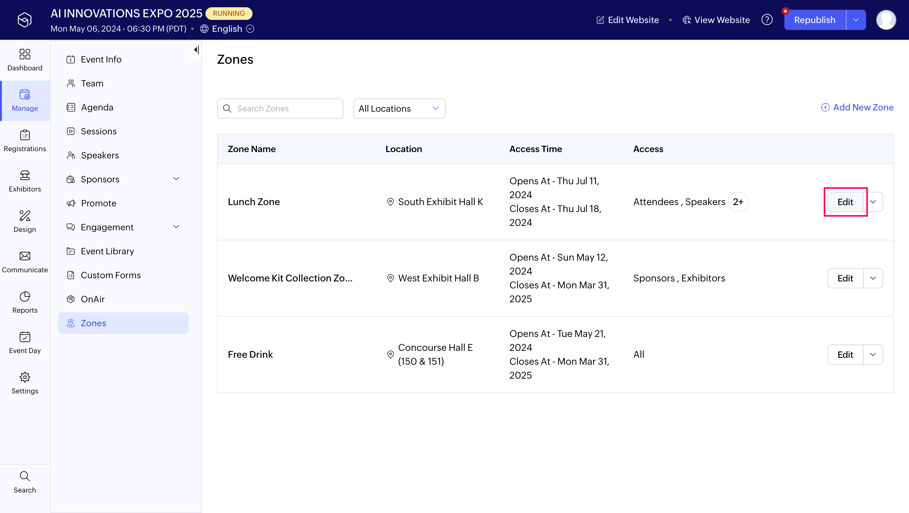Open the Event Day calendar icon
Image resolution: width=909 pixels, height=513 pixels.
[25, 337]
